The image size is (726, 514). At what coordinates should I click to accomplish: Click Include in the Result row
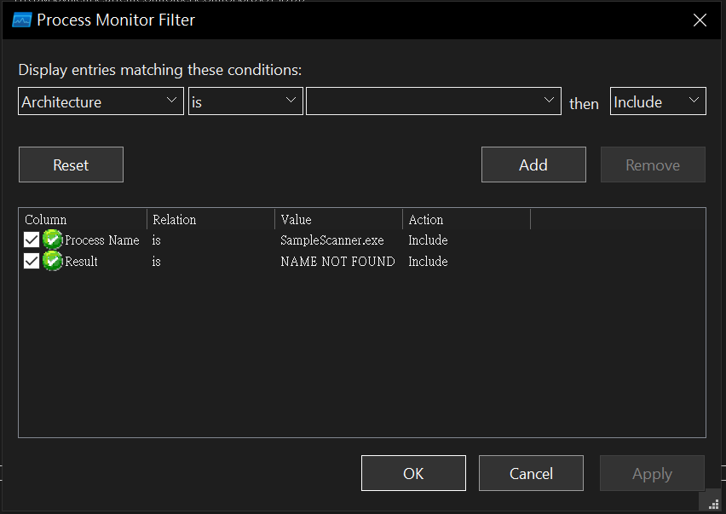(x=428, y=262)
